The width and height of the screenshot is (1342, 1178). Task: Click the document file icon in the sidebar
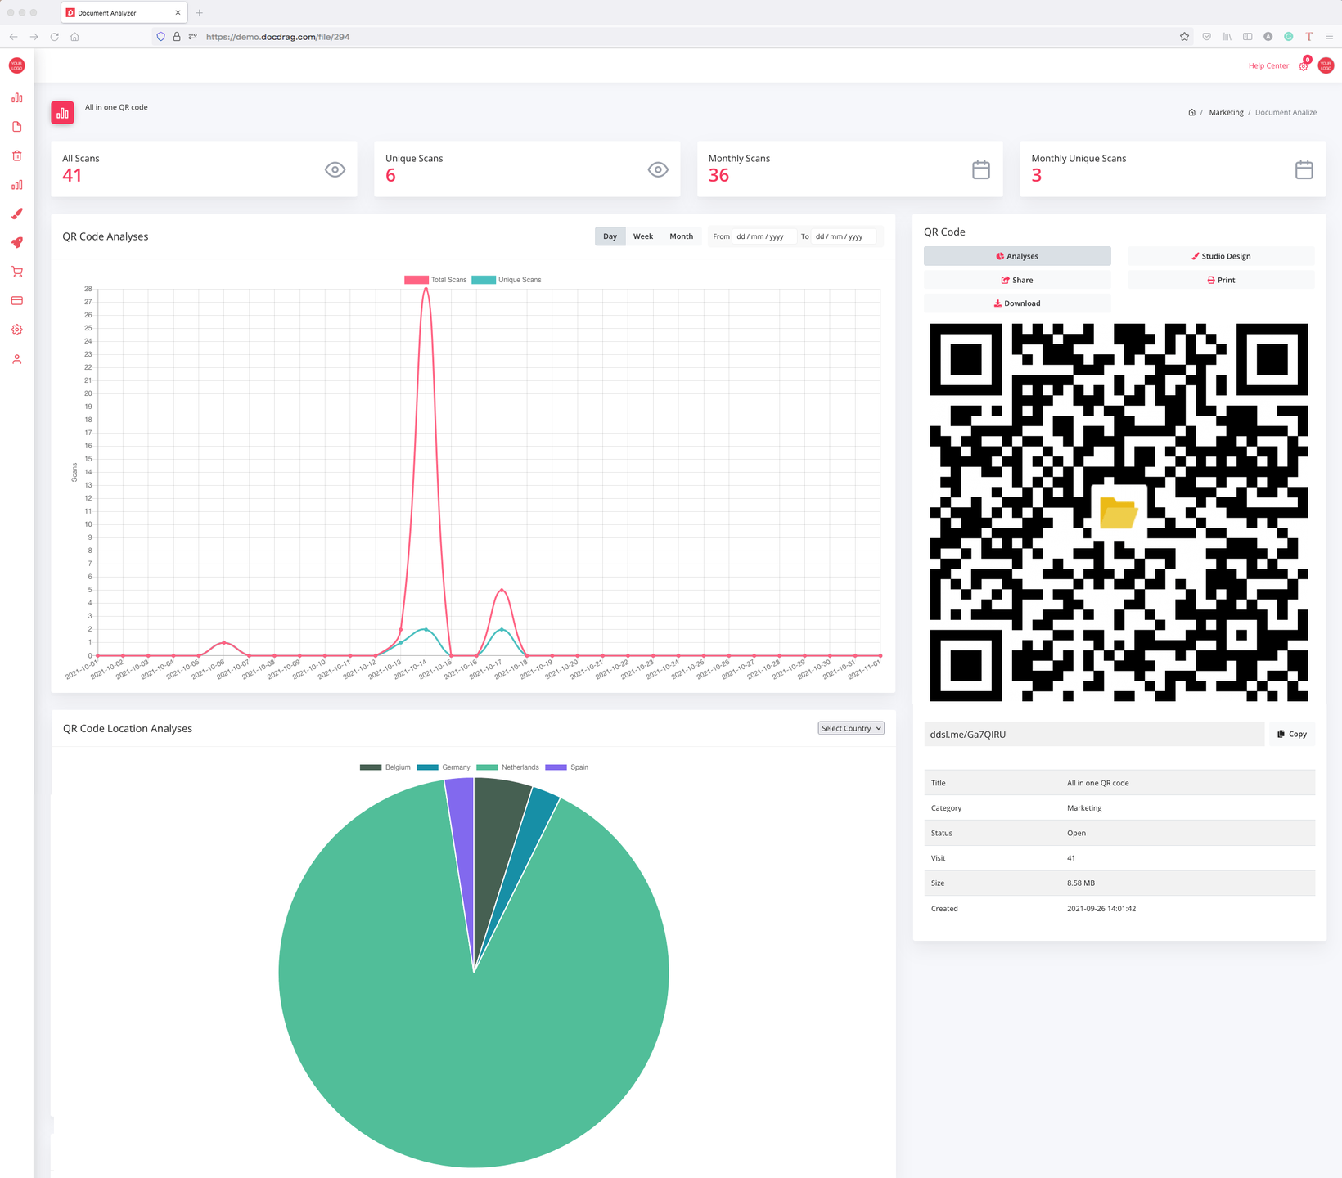(16, 127)
